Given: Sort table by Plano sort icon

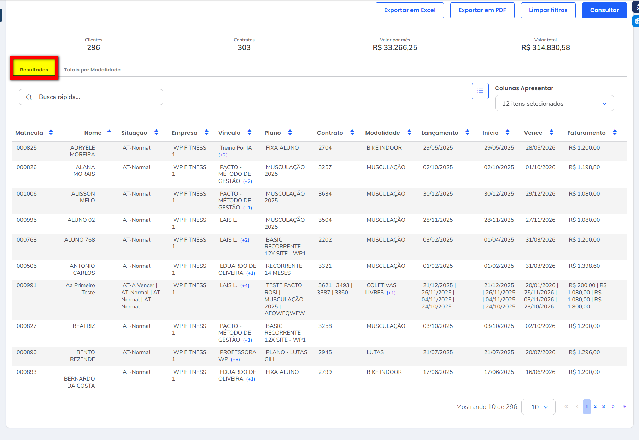Looking at the screenshot, I should (290, 133).
